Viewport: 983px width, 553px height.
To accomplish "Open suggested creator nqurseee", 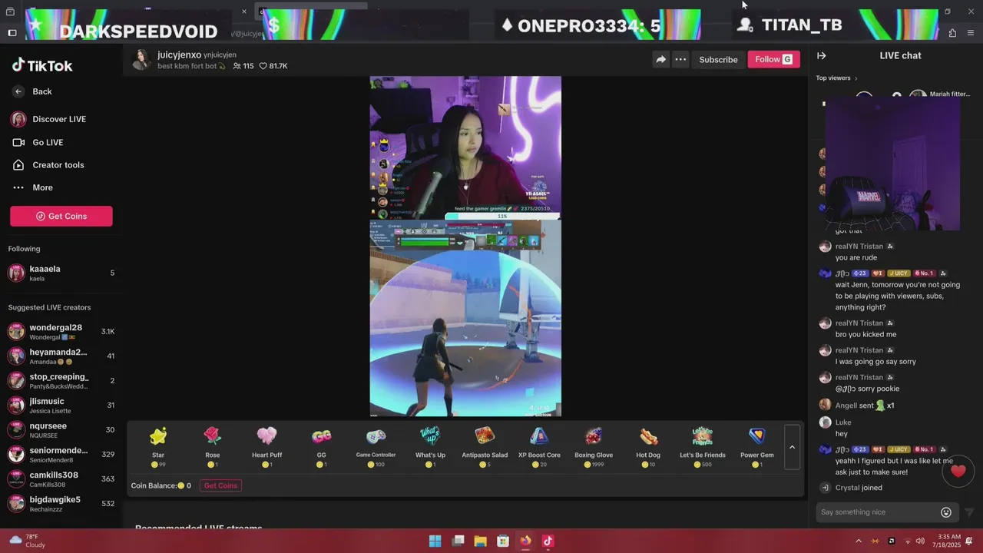I will pos(61,430).
